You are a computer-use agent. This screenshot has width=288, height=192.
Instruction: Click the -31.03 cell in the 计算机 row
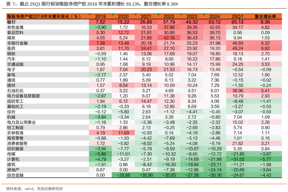coord(238,159)
